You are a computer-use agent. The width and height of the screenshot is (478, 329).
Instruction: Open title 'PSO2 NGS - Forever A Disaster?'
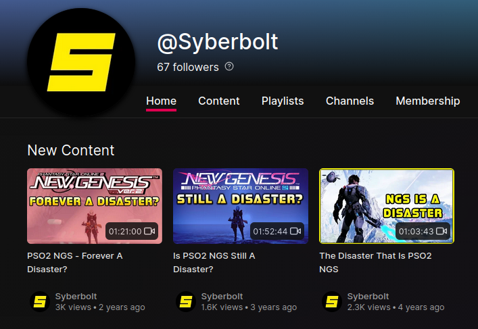click(x=74, y=262)
